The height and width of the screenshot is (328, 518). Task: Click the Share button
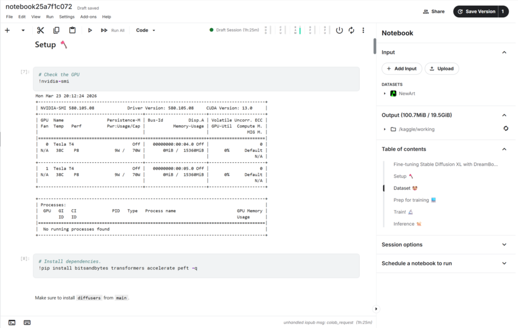tap(434, 12)
